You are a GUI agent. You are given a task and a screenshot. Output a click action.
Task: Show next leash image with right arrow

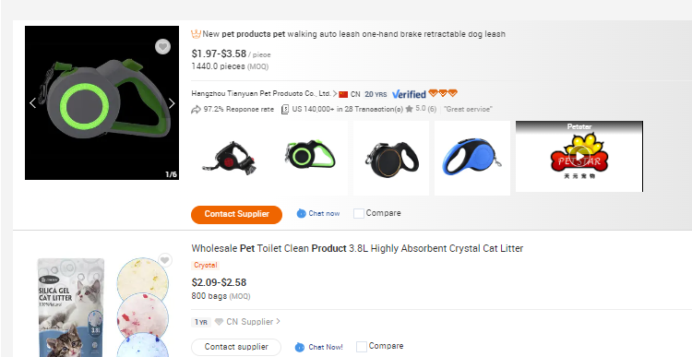172,102
